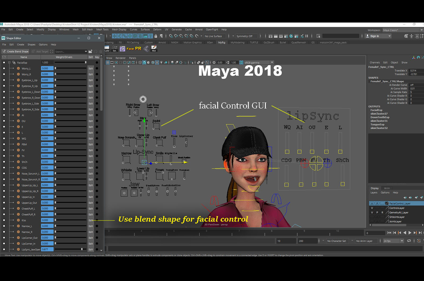Open the Shape Editor search filter dropdown
This screenshot has height=281, width=424.
click(x=86, y=51)
